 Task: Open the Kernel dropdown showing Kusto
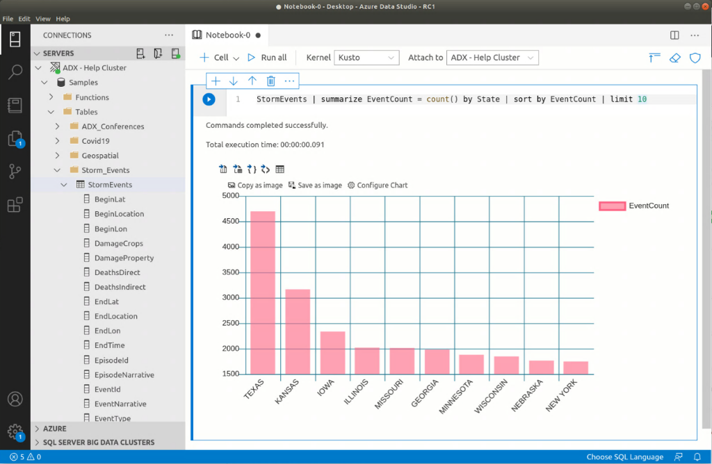click(366, 58)
